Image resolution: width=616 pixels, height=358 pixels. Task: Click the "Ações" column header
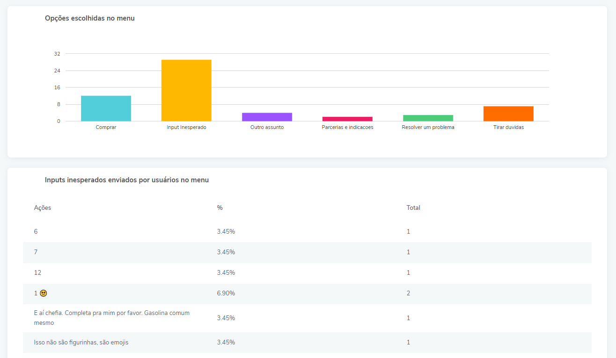(43, 208)
